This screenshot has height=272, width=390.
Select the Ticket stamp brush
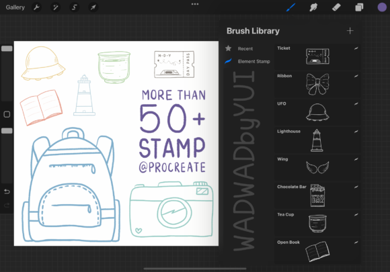coord(317,56)
